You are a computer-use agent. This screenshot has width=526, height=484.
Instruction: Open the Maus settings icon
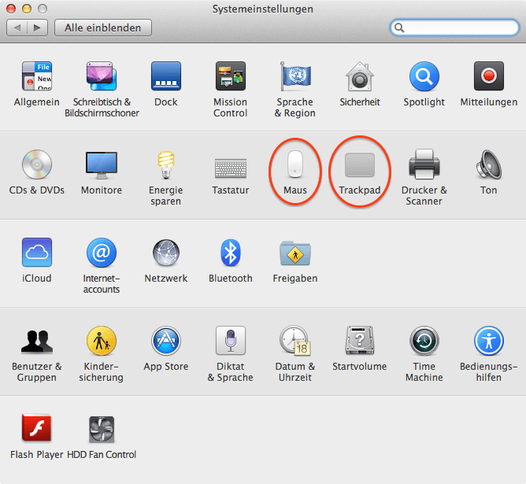tap(294, 166)
